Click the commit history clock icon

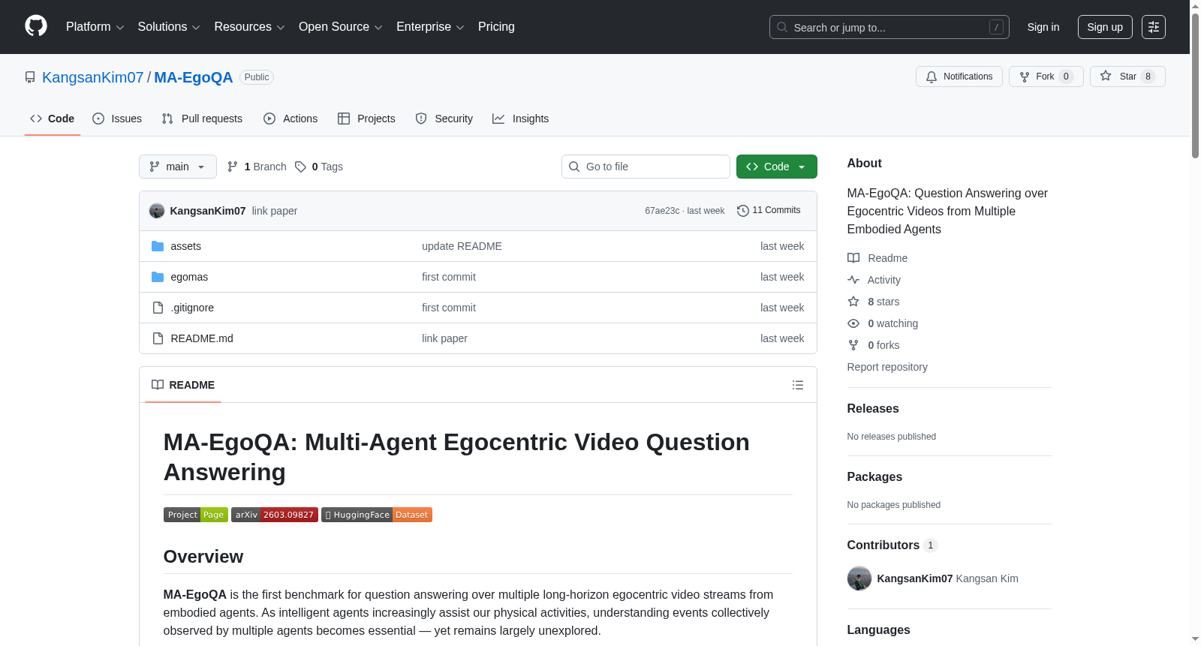coord(743,211)
